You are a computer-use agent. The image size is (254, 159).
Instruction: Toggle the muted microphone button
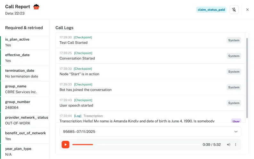pyautogui.click(x=234, y=10)
